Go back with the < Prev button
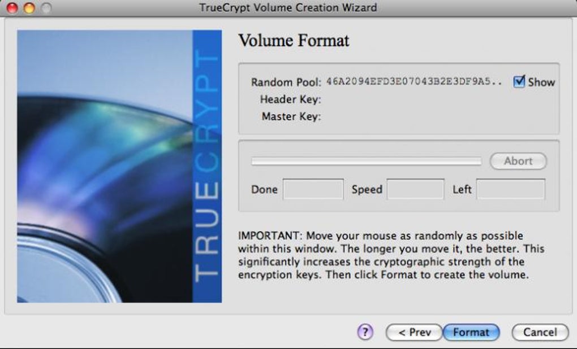 (414, 333)
